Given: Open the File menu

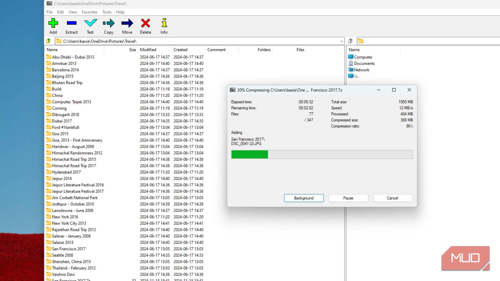Looking at the screenshot, I should (x=49, y=12).
